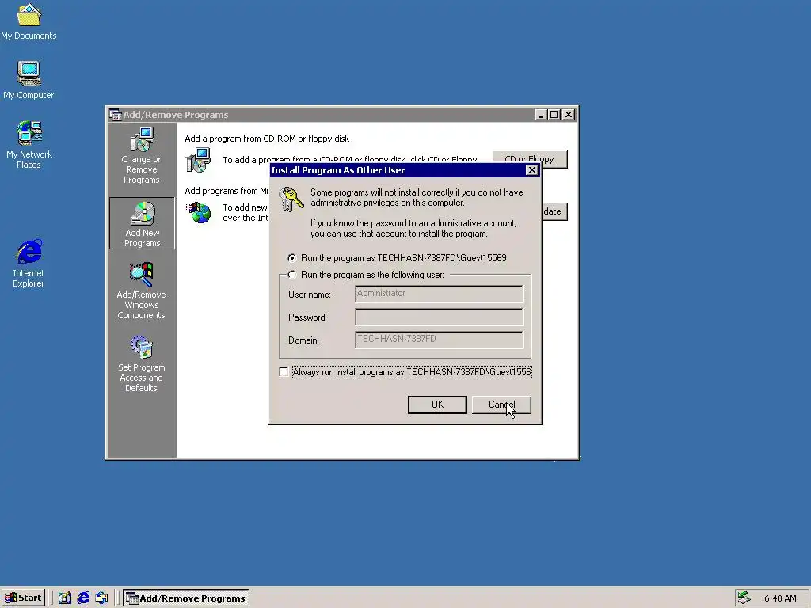
Task: Close the Install Program As Other User dialog
Action: click(x=531, y=170)
